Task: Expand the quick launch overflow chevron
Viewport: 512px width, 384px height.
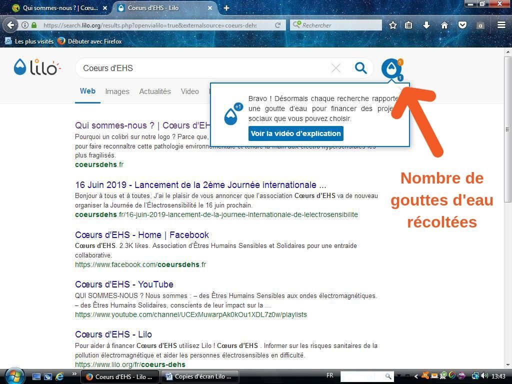Action: point(74,374)
